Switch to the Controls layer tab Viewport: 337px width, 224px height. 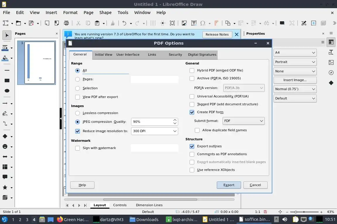click(x=120, y=205)
